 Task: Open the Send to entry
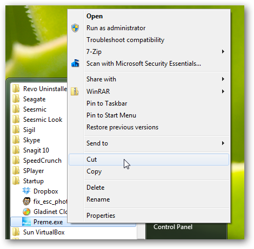149,143
